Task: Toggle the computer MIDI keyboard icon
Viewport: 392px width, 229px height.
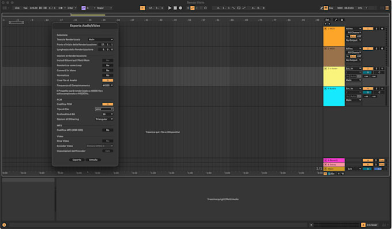Action: point(326,8)
